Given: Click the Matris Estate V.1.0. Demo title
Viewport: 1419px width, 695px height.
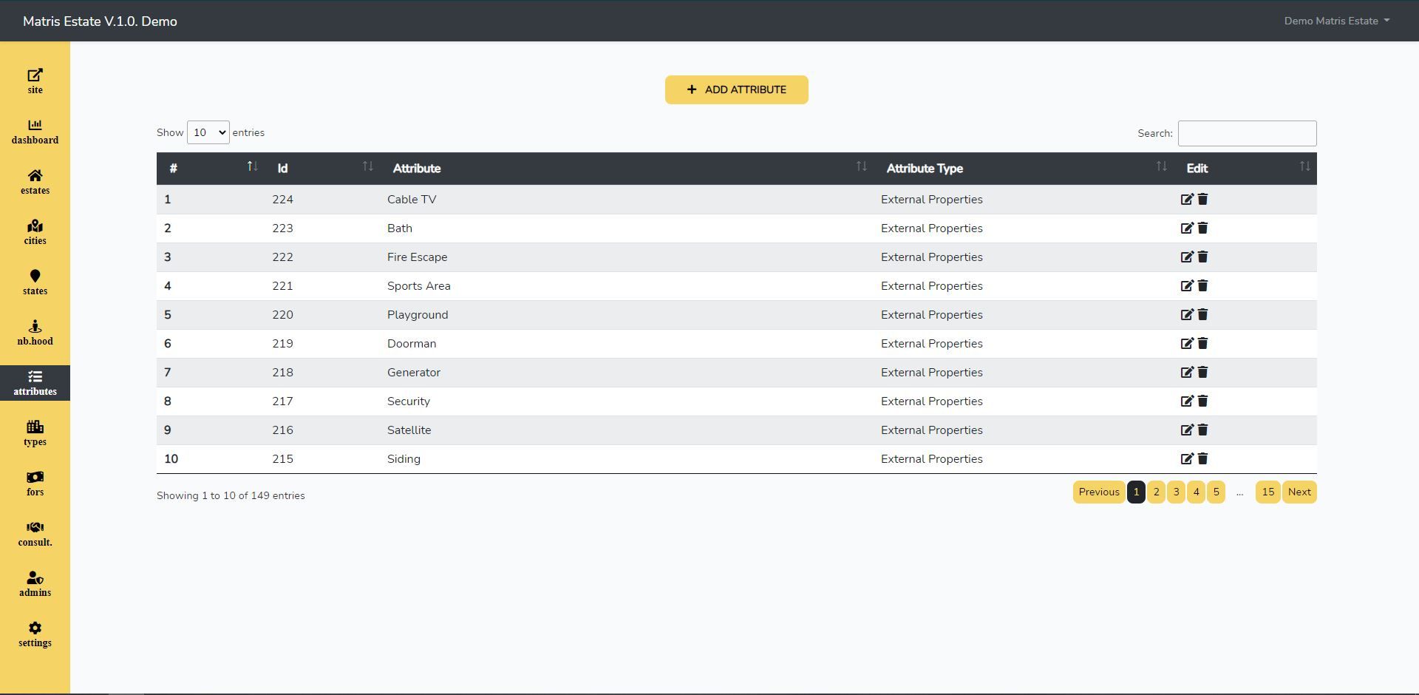Looking at the screenshot, I should (x=100, y=21).
